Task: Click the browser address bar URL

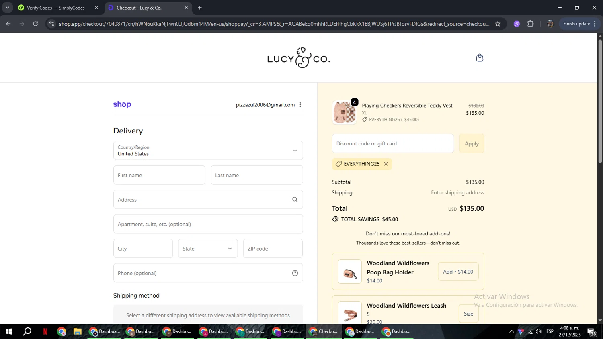Action: tap(274, 24)
